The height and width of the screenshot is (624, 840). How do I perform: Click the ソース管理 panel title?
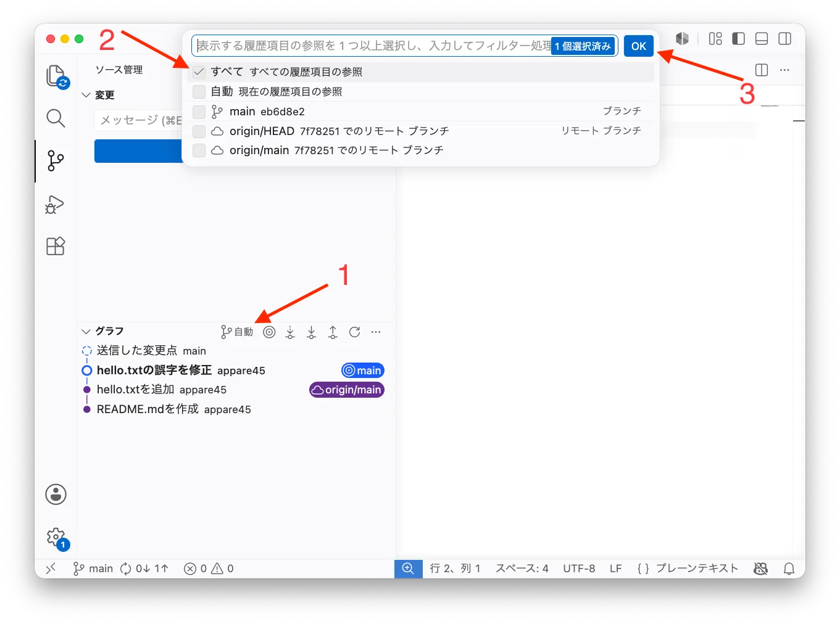pos(119,70)
